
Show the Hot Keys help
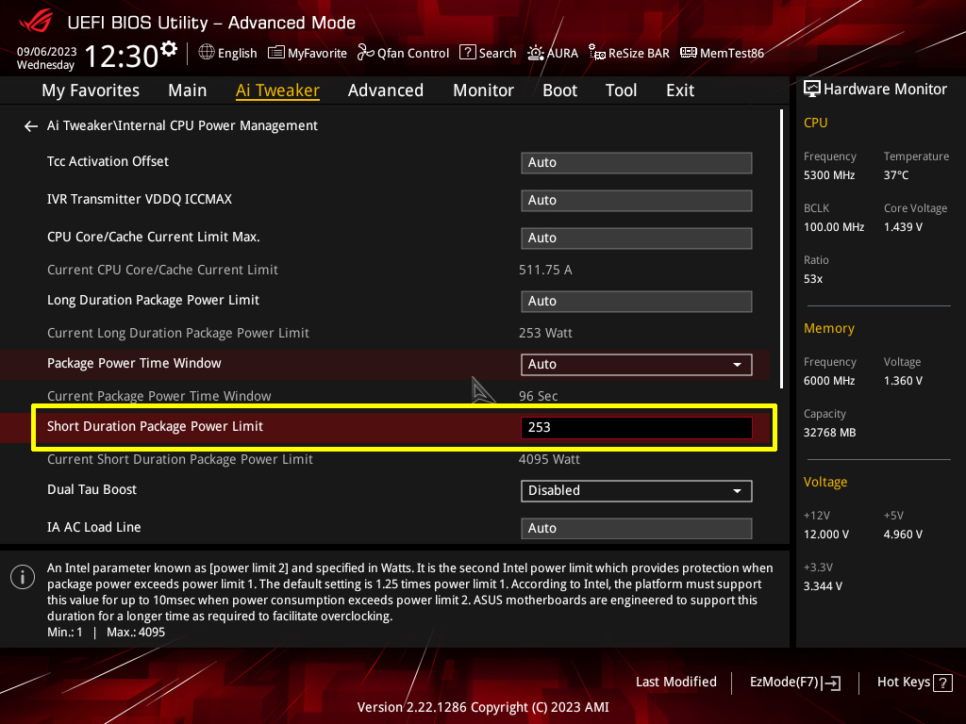(914, 682)
